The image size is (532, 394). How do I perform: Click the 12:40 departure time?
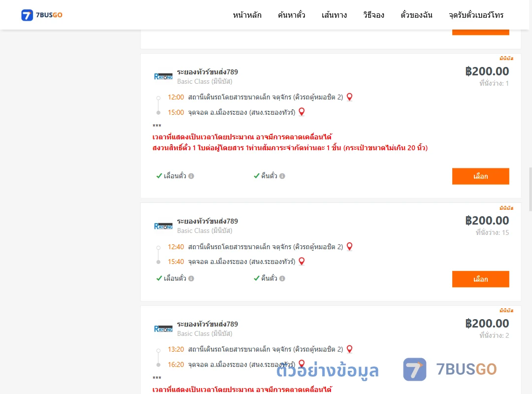click(176, 247)
